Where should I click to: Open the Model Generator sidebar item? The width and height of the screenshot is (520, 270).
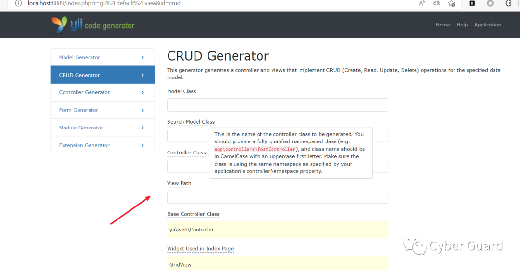click(103, 57)
